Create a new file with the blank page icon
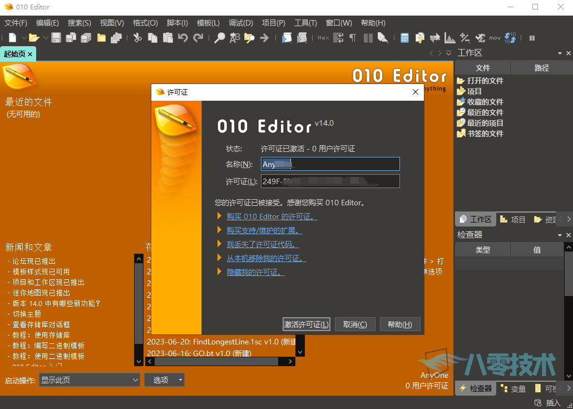The image size is (573, 409). coord(13,38)
